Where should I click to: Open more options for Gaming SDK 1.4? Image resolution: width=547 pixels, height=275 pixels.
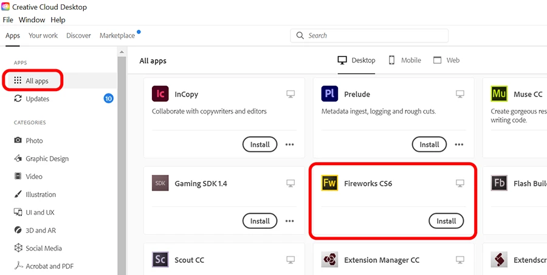tap(289, 221)
